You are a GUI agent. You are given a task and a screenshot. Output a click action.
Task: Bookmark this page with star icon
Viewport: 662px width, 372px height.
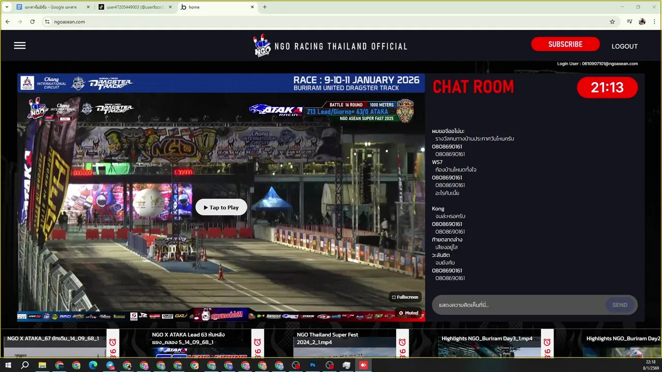click(x=612, y=22)
